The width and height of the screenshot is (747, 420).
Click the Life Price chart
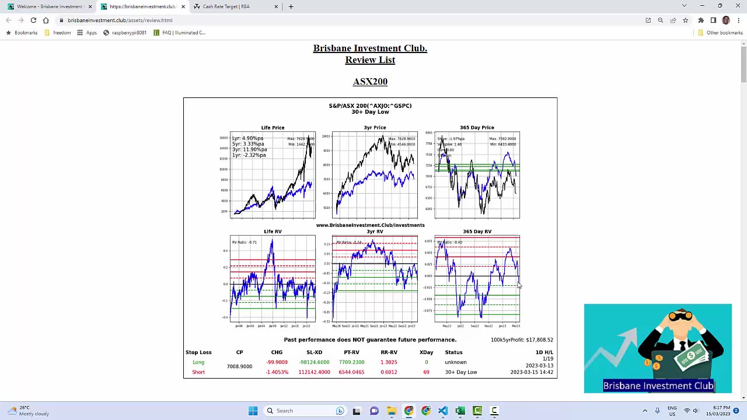[x=273, y=174]
